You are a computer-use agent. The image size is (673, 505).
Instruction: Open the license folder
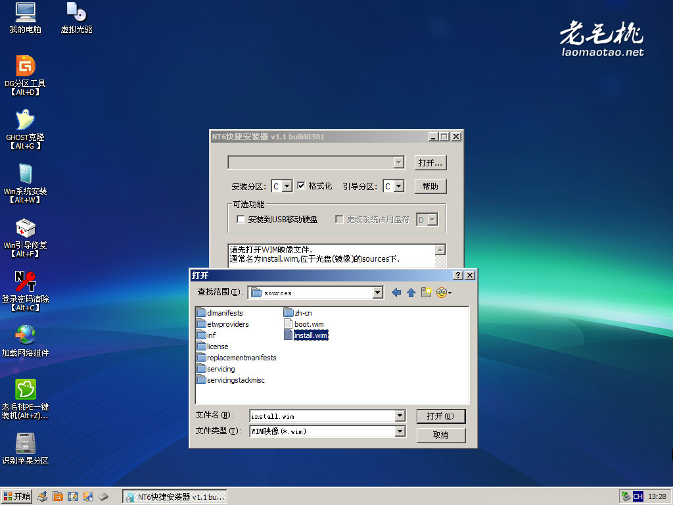213,346
